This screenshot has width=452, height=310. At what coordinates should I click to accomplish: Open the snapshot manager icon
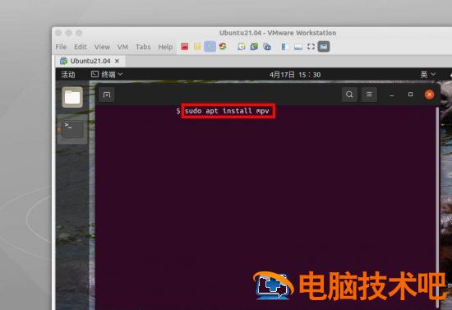[267, 46]
